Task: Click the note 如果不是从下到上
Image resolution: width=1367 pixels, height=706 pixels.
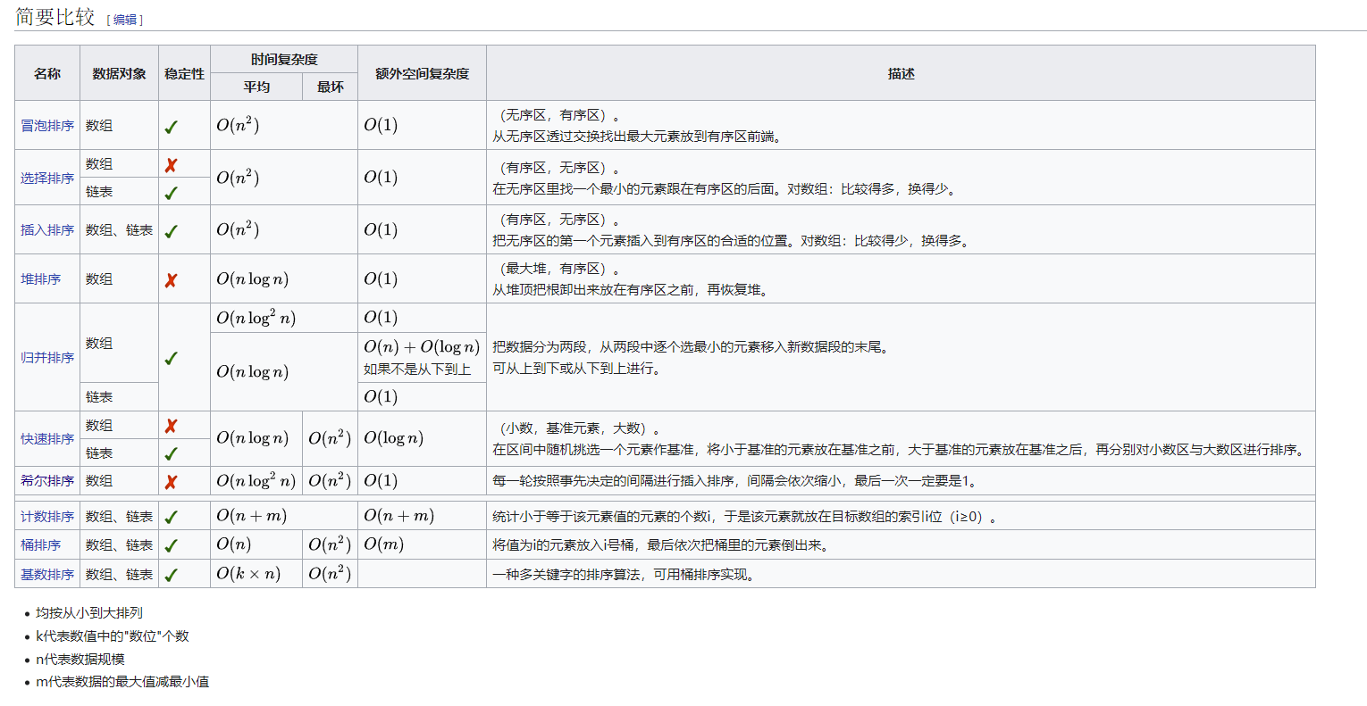Action: (417, 369)
